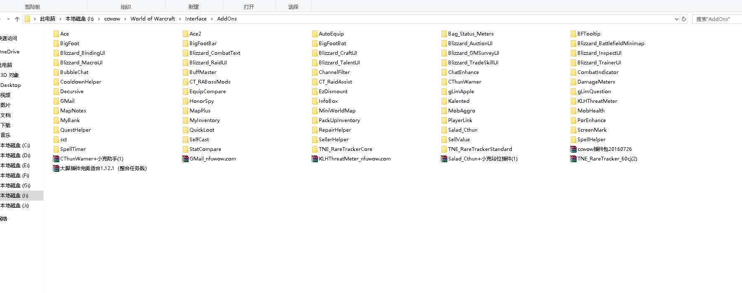Open the address bar history dropdown

pos(676,19)
